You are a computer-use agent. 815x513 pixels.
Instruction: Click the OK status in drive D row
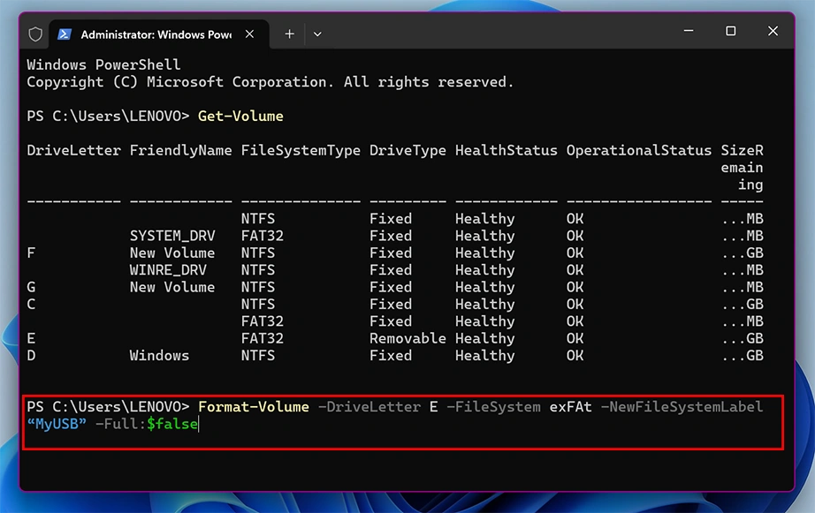[575, 356]
